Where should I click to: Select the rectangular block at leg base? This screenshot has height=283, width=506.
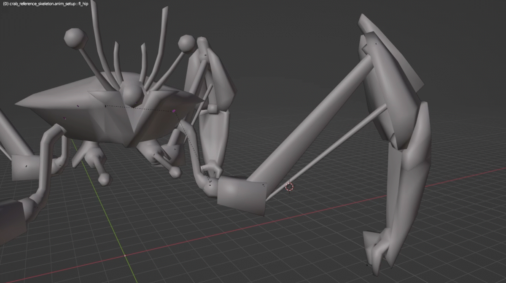click(242, 195)
